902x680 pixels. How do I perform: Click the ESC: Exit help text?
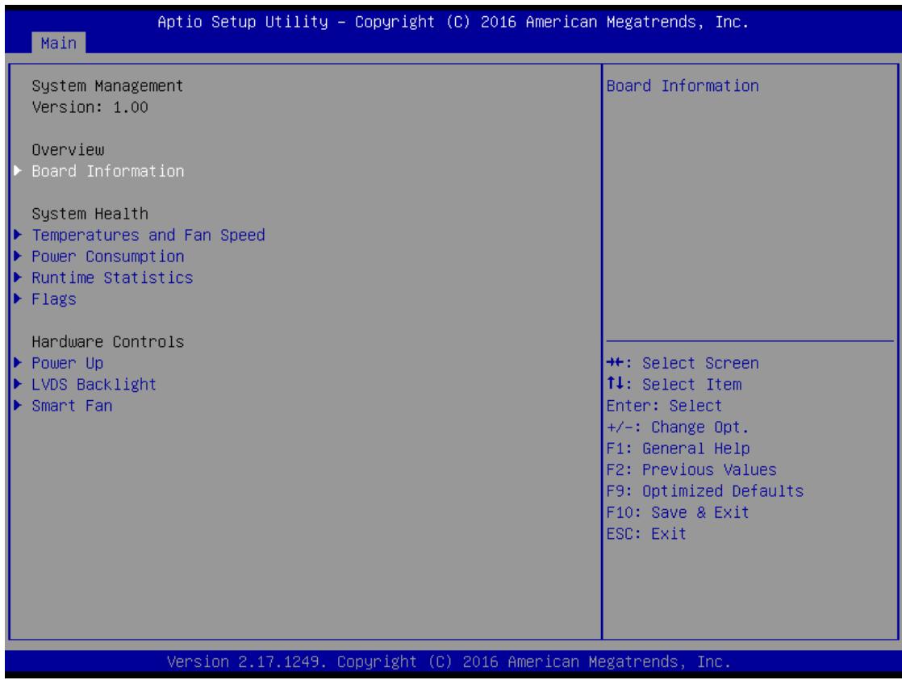[646, 534]
